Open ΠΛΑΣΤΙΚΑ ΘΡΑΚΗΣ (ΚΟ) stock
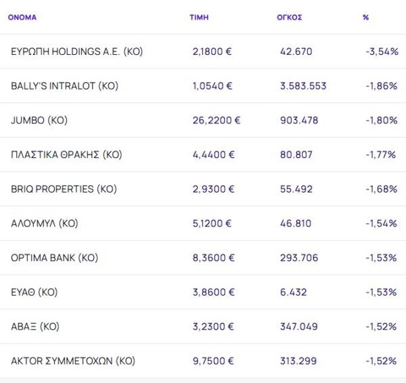 (x=66, y=155)
